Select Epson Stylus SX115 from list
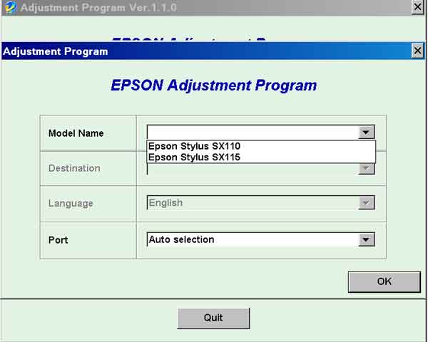The width and height of the screenshot is (428, 342). (x=261, y=157)
